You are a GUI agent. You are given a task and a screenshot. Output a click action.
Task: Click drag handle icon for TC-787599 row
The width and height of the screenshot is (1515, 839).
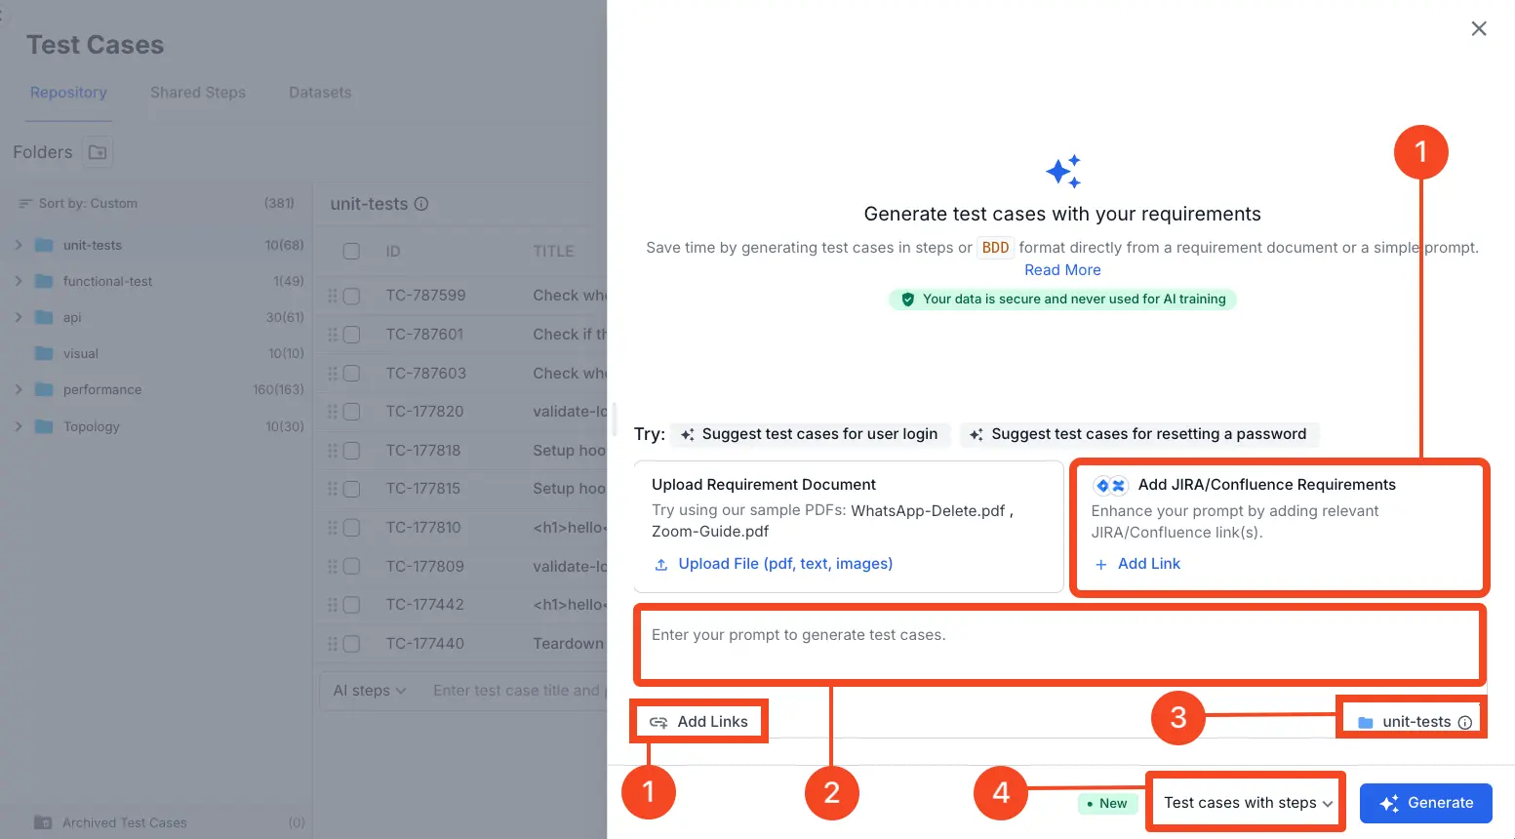tap(333, 296)
